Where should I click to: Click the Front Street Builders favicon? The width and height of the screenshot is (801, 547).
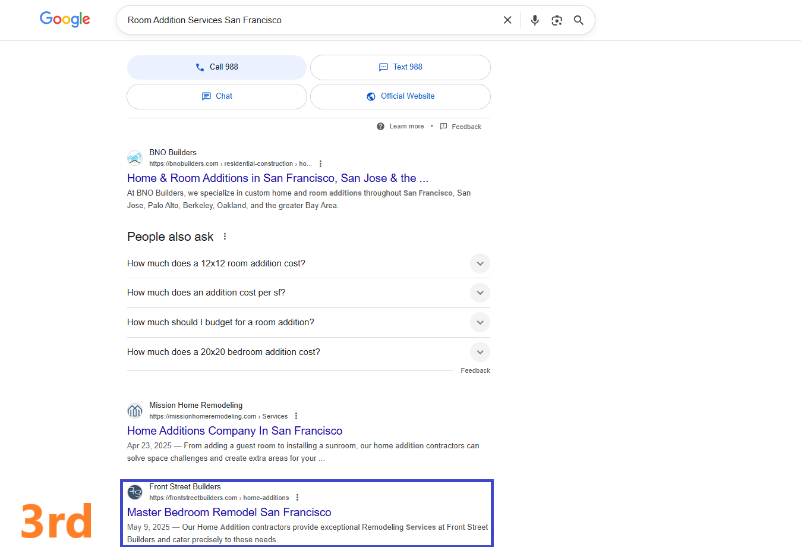135,492
